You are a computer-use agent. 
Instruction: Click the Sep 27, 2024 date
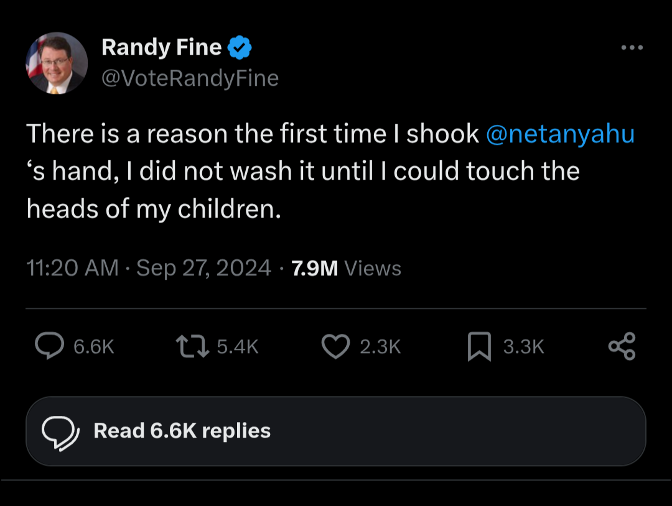pos(203,268)
